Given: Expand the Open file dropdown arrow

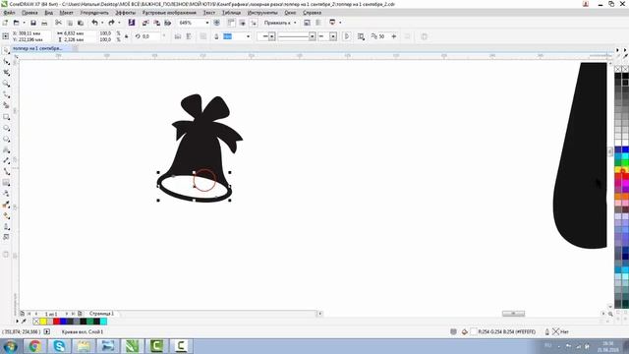Looking at the screenshot, I should (x=24, y=23).
